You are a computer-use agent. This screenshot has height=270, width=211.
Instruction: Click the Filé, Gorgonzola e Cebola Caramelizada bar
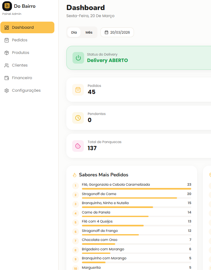click(136, 189)
